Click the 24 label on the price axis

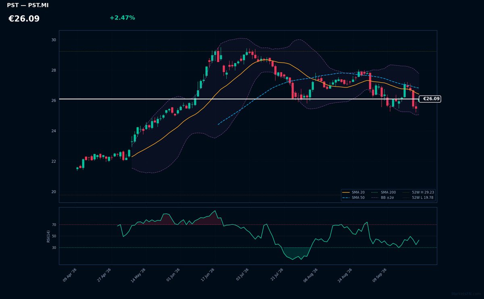point(54,131)
